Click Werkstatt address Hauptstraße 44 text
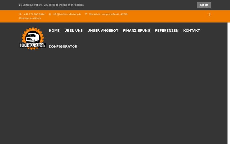The width and height of the screenshot is (230, 144). click(108, 14)
